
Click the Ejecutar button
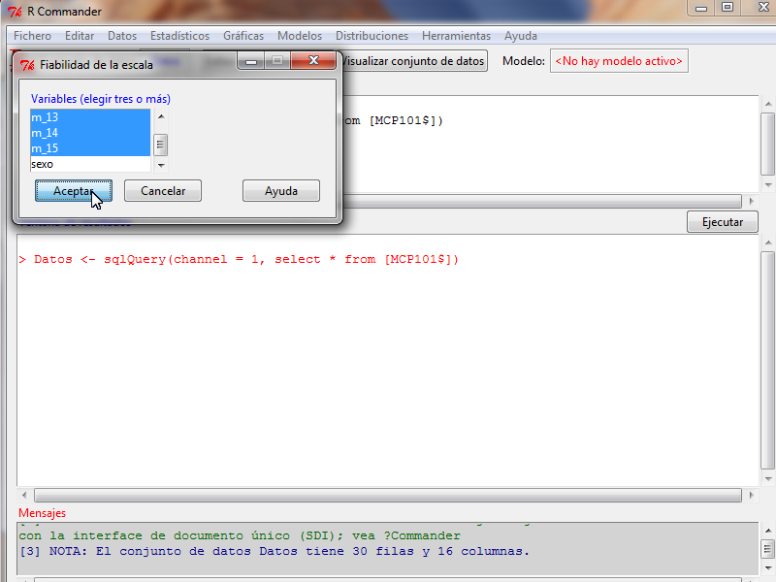pos(722,222)
